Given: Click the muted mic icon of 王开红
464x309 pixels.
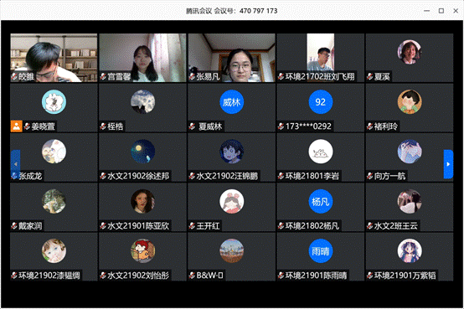Looking at the screenshot, I should click(x=192, y=226).
